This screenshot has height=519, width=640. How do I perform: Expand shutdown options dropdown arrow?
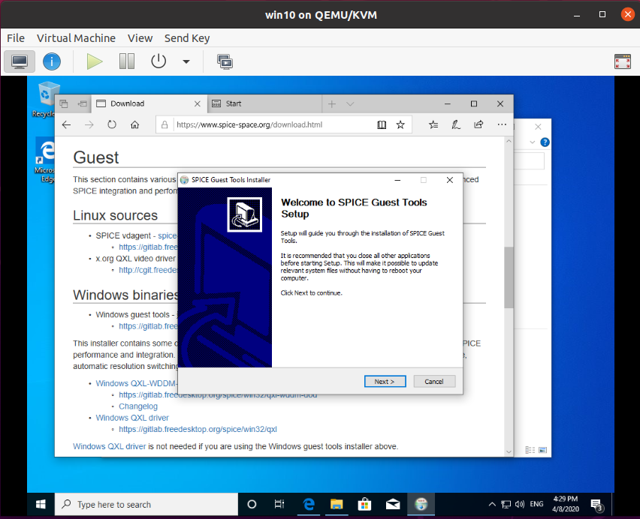186,62
